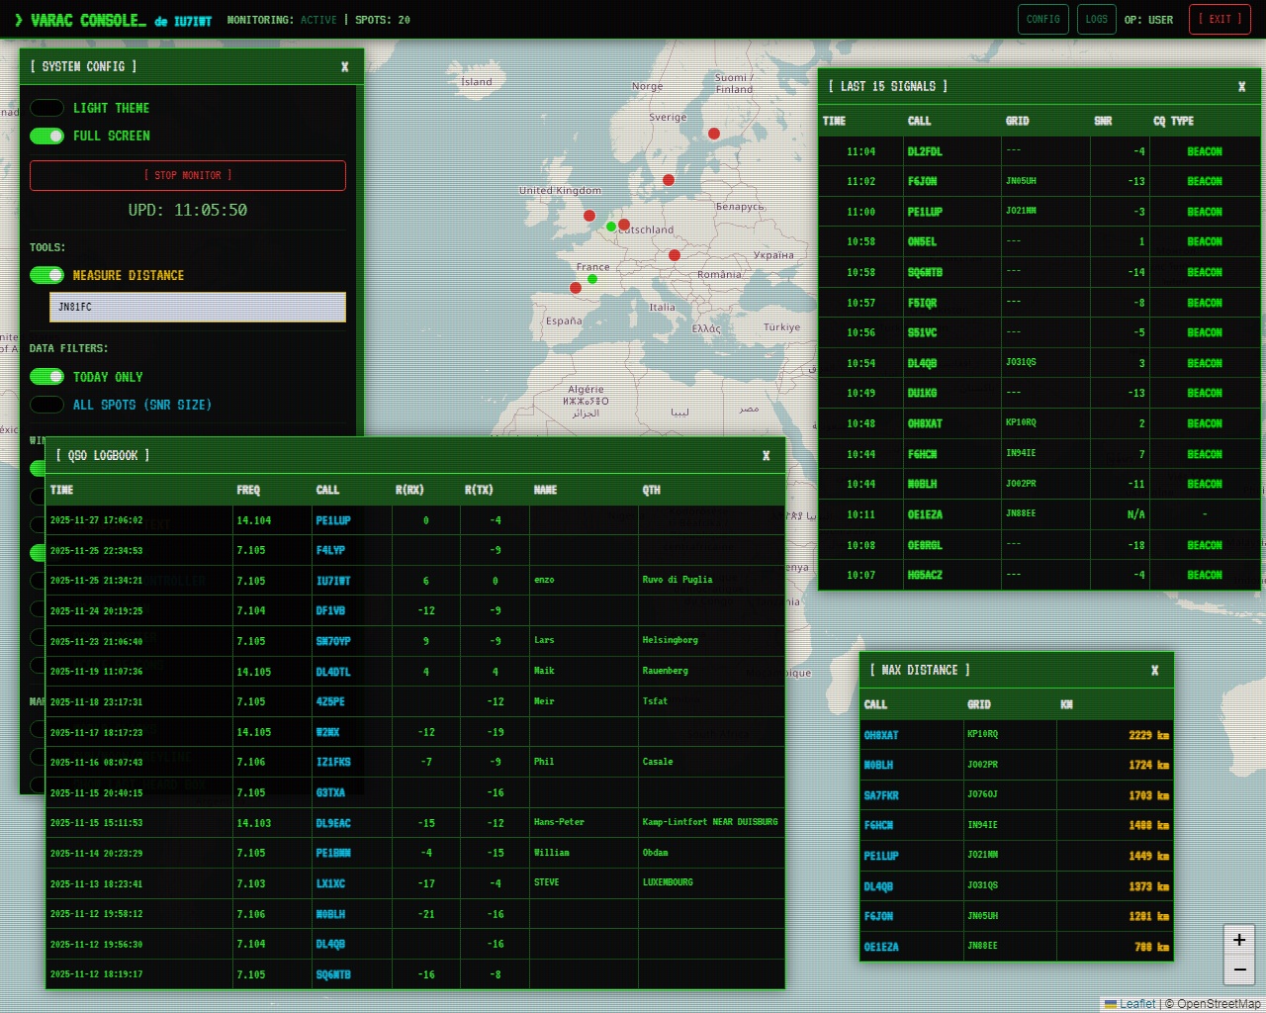Open the LOGS menu in header

tap(1096, 19)
